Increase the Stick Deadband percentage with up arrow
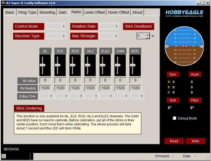Screen dimensions: 211x161 (x=147, y=34)
